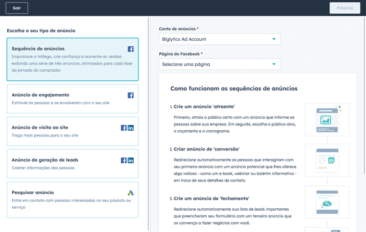Click the Página do Facebook dropdown arrow
Screen dimensions: 366x232
[274, 65]
